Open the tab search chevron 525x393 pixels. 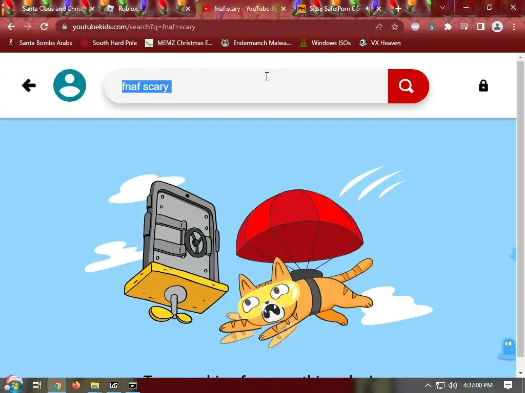(442, 7)
